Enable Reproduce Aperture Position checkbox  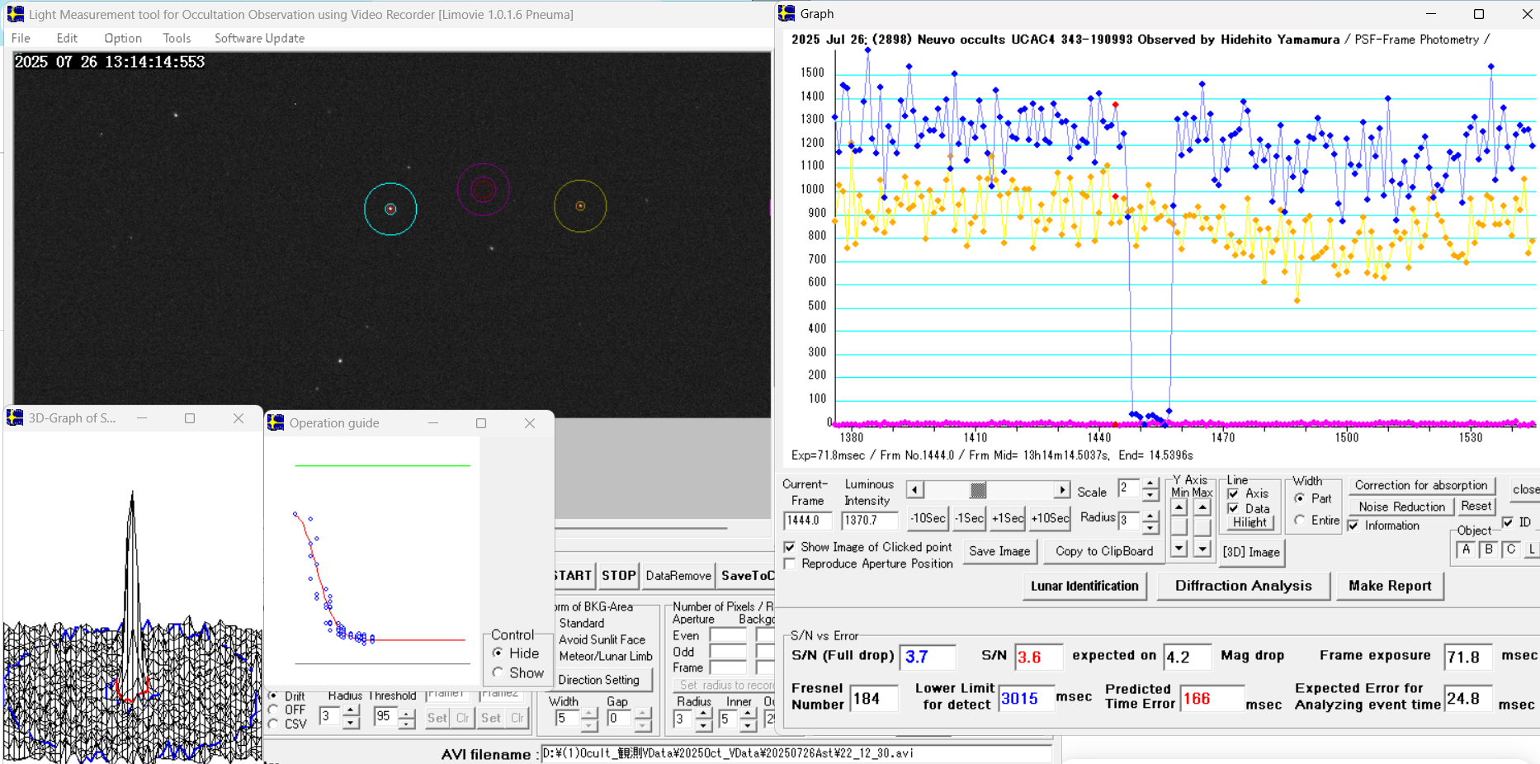790,564
